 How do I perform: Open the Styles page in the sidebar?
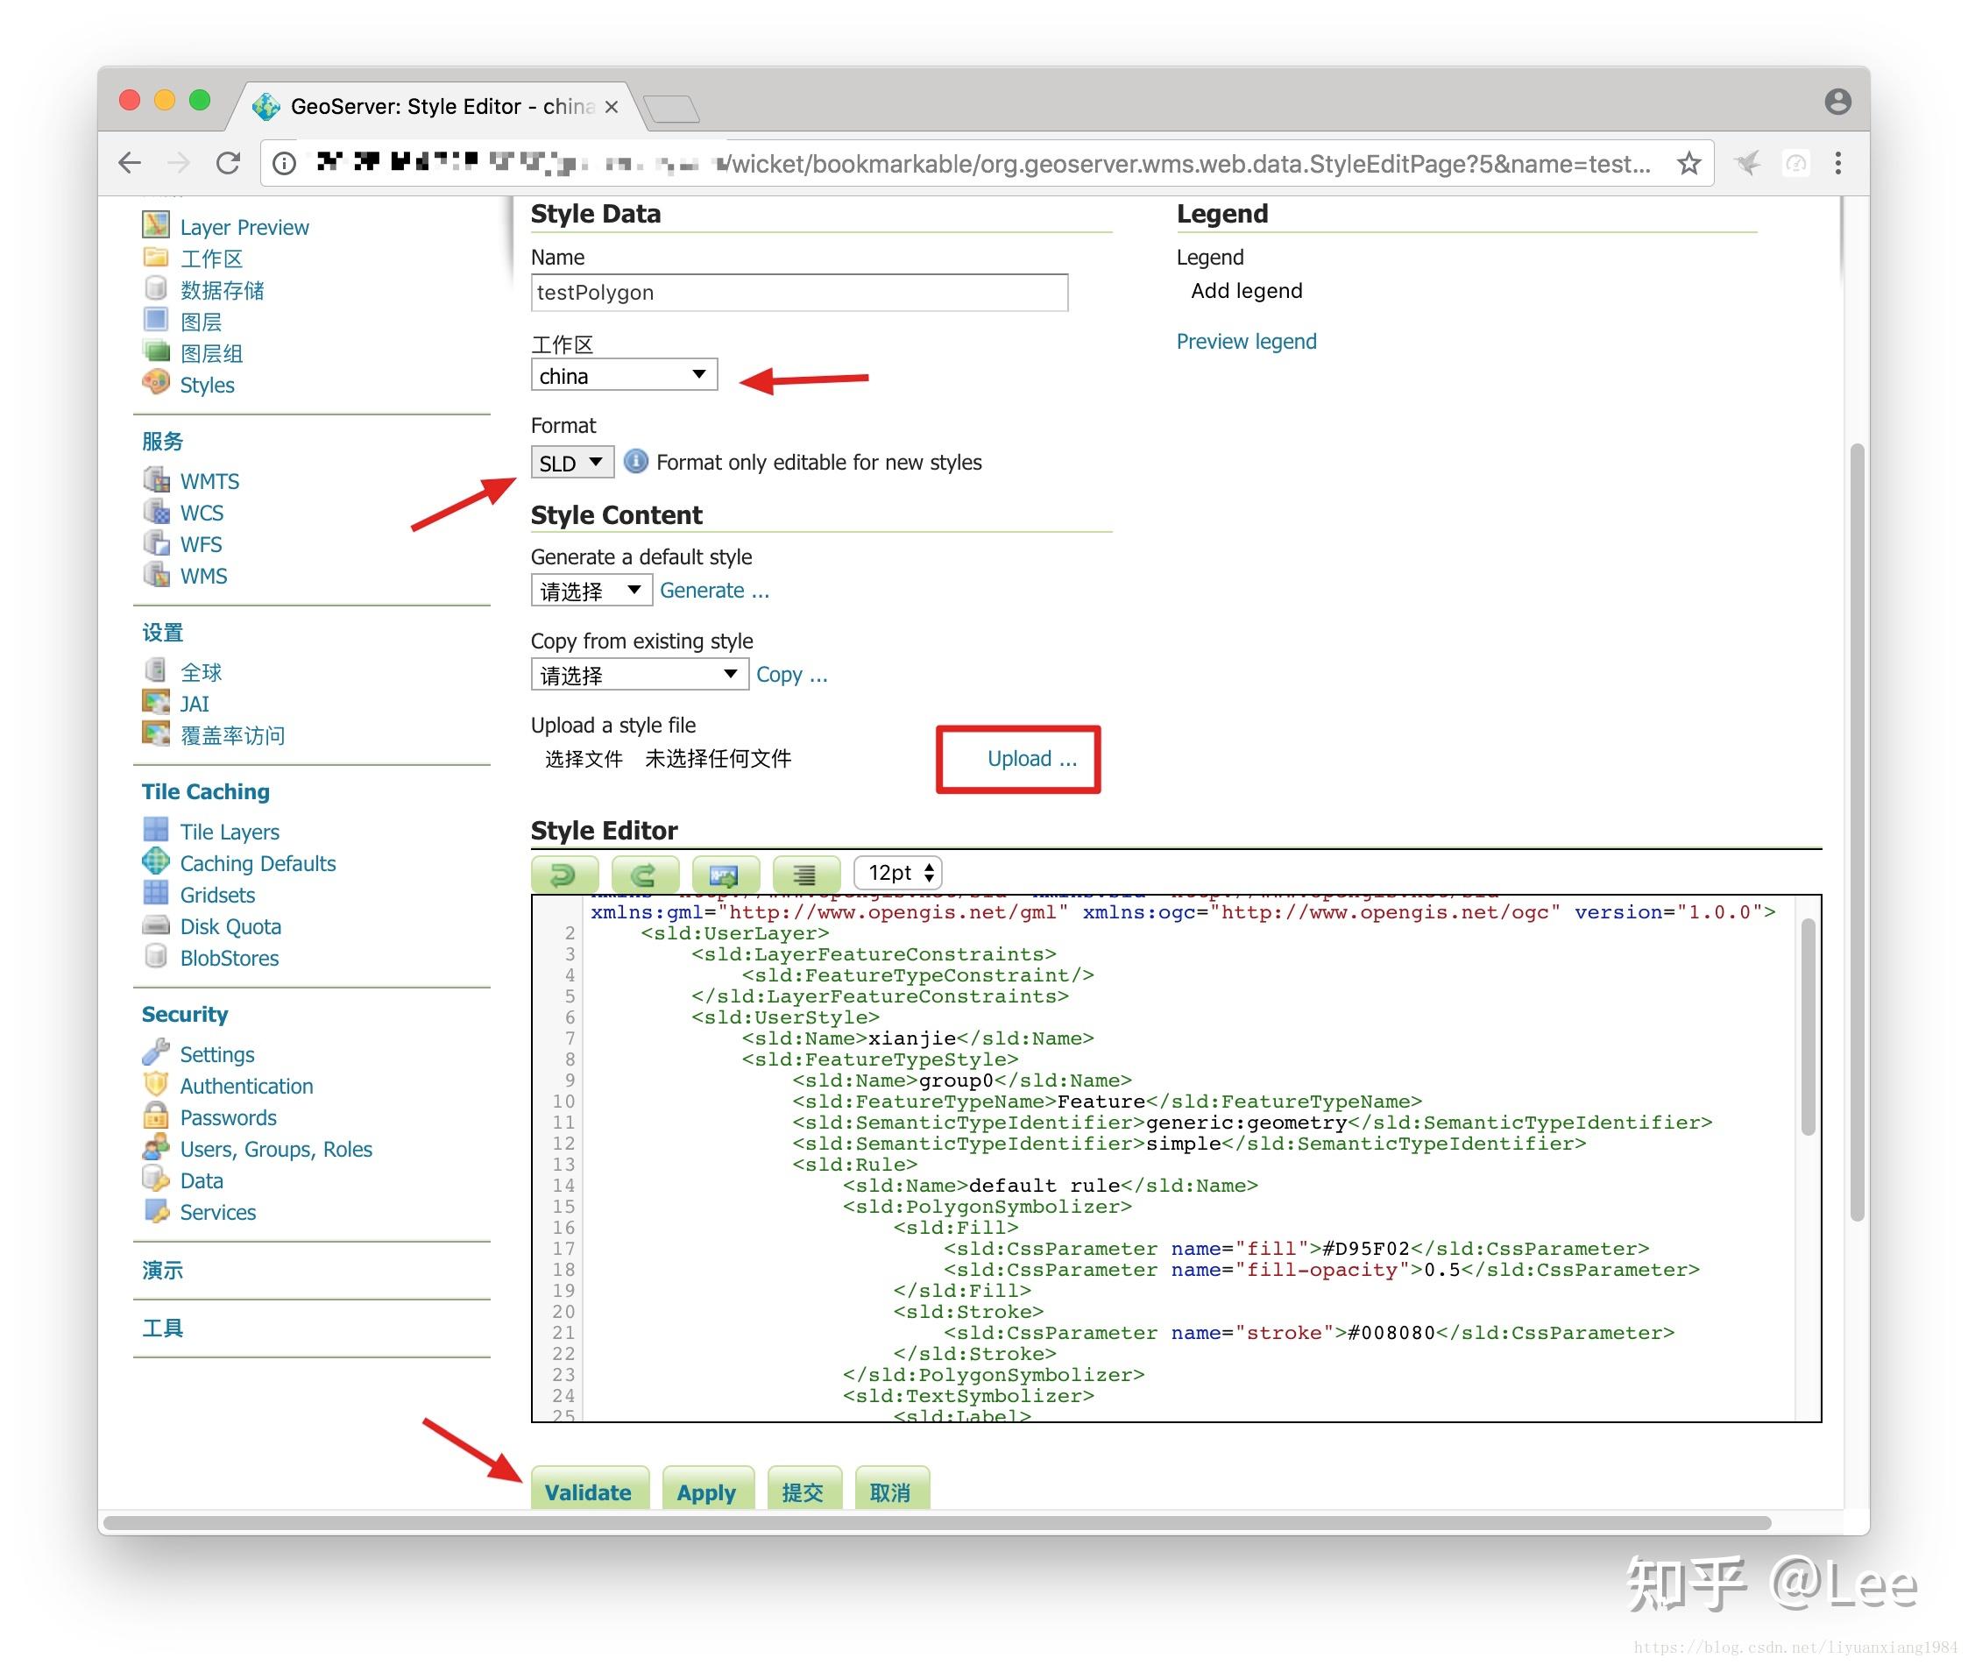click(x=206, y=384)
